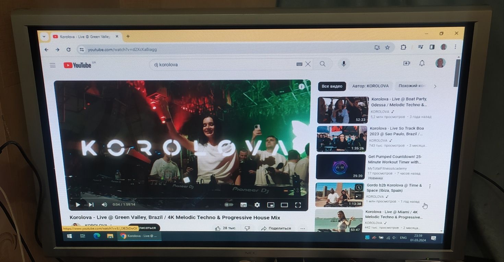Start voice search with the microphone
This screenshot has height=262, width=504.
[x=344, y=64]
